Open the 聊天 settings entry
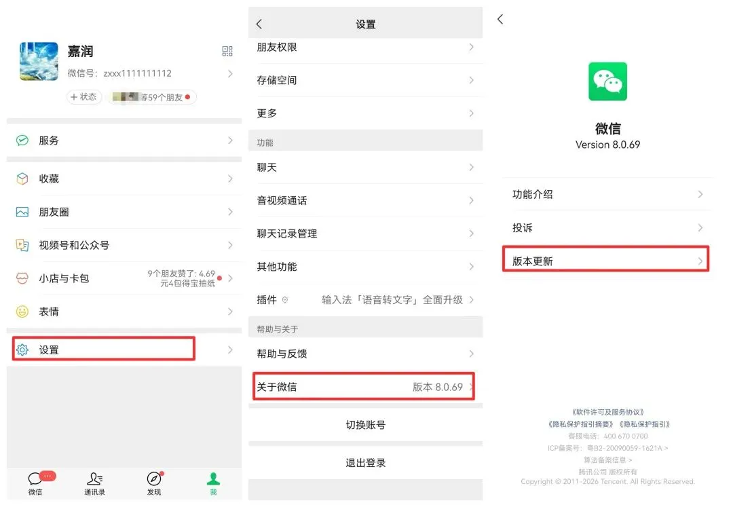The image size is (733, 507). click(x=366, y=167)
